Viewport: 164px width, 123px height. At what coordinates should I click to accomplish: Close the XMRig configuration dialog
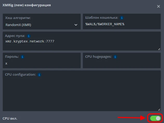click(x=158, y=6)
